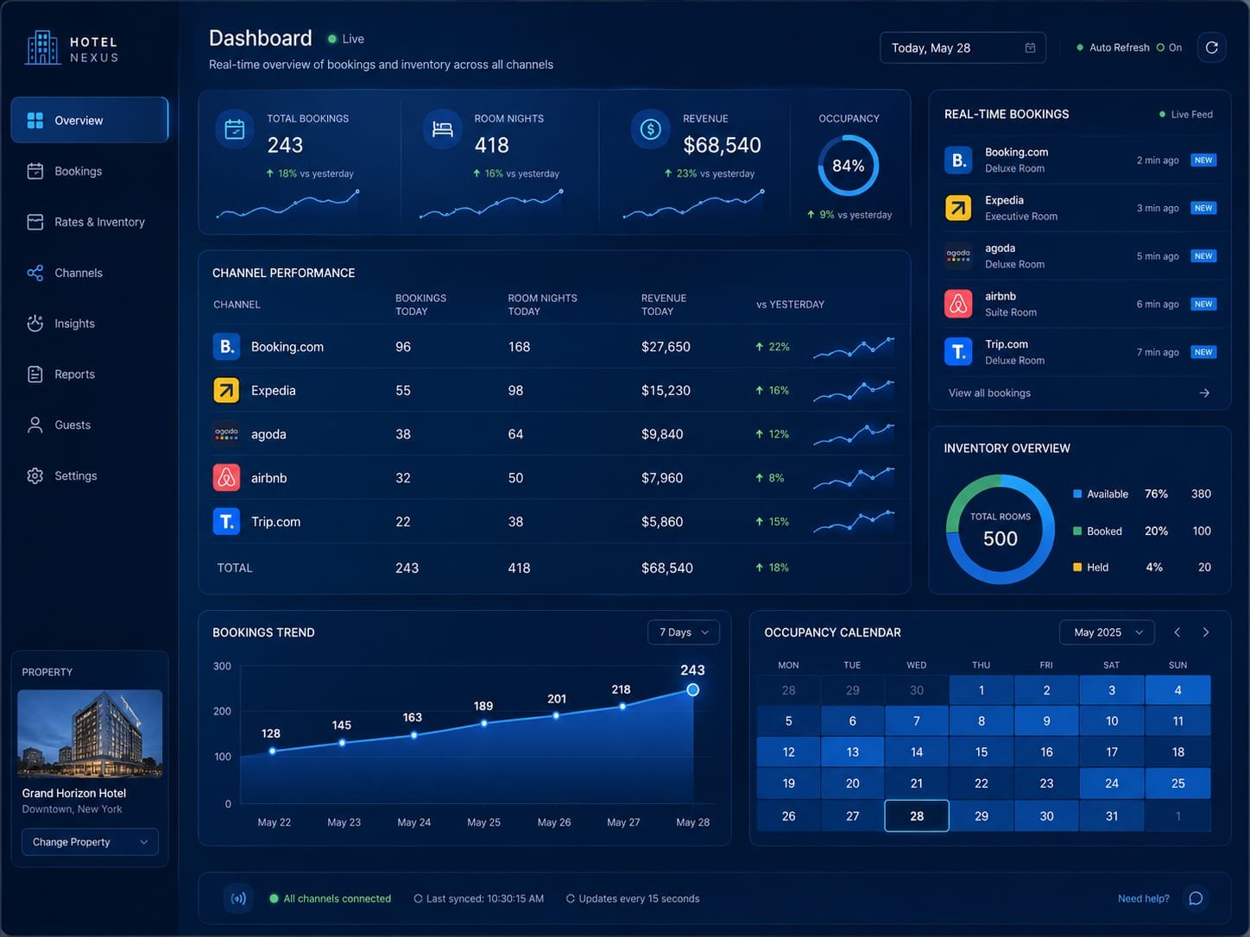Image resolution: width=1250 pixels, height=937 pixels.
Task: Click the Need help? link
Action: pyautogui.click(x=1143, y=898)
